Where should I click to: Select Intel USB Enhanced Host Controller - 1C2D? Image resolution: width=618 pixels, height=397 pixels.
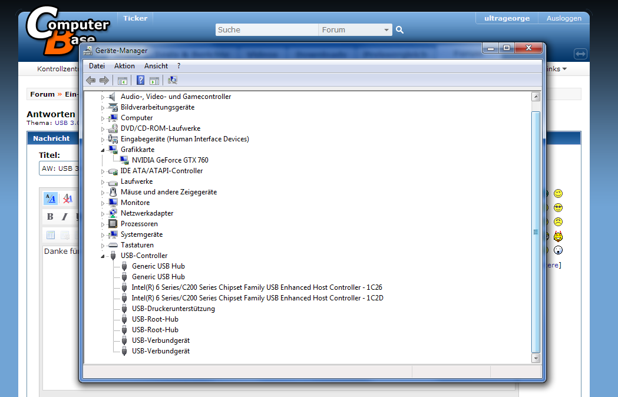tap(257, 298)
